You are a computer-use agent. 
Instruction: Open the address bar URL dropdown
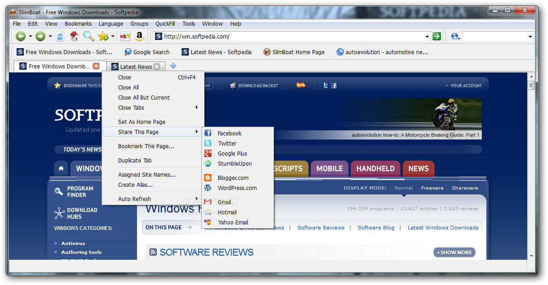click(427, 37)
